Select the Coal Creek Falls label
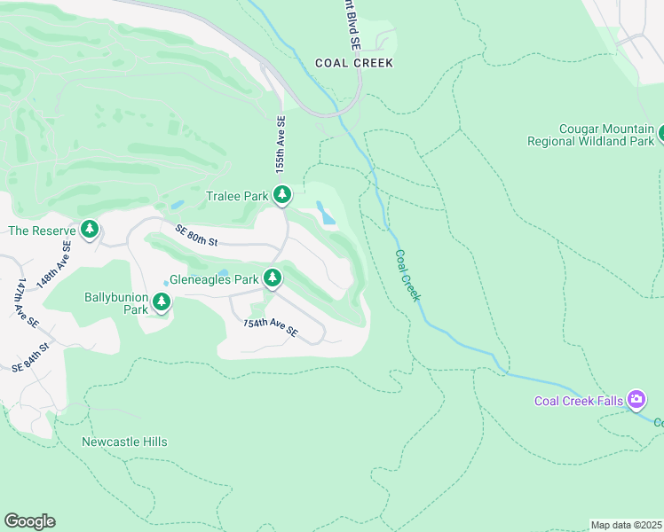Viewport: 664px width, 532px height. click(x=579, y=401)
